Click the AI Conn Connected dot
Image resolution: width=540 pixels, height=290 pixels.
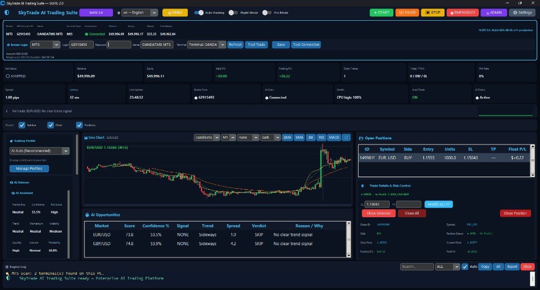pos(266,98)
